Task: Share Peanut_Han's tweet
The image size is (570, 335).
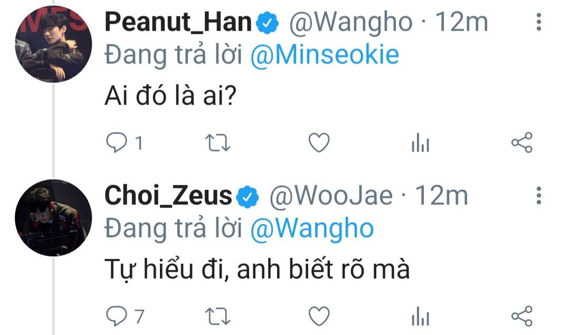Action: (x=522, y=142)
